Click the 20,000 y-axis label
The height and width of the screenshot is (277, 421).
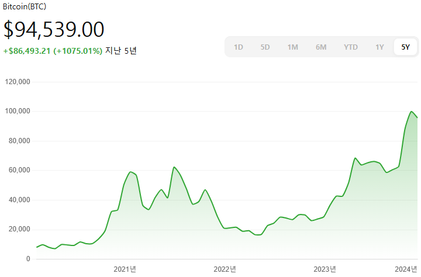coord(19,229)
